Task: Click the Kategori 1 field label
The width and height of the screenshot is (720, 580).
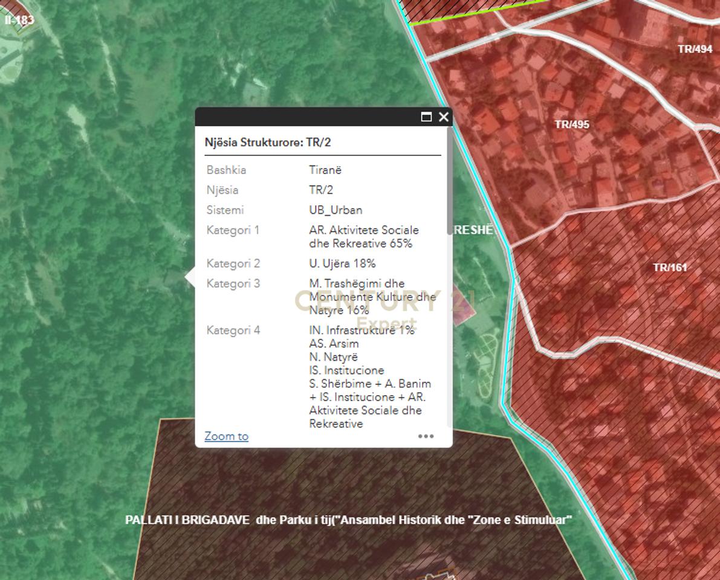Action: coord(233,230)
